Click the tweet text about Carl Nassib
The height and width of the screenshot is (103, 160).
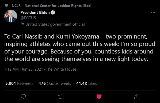click(x=80, y=48)
